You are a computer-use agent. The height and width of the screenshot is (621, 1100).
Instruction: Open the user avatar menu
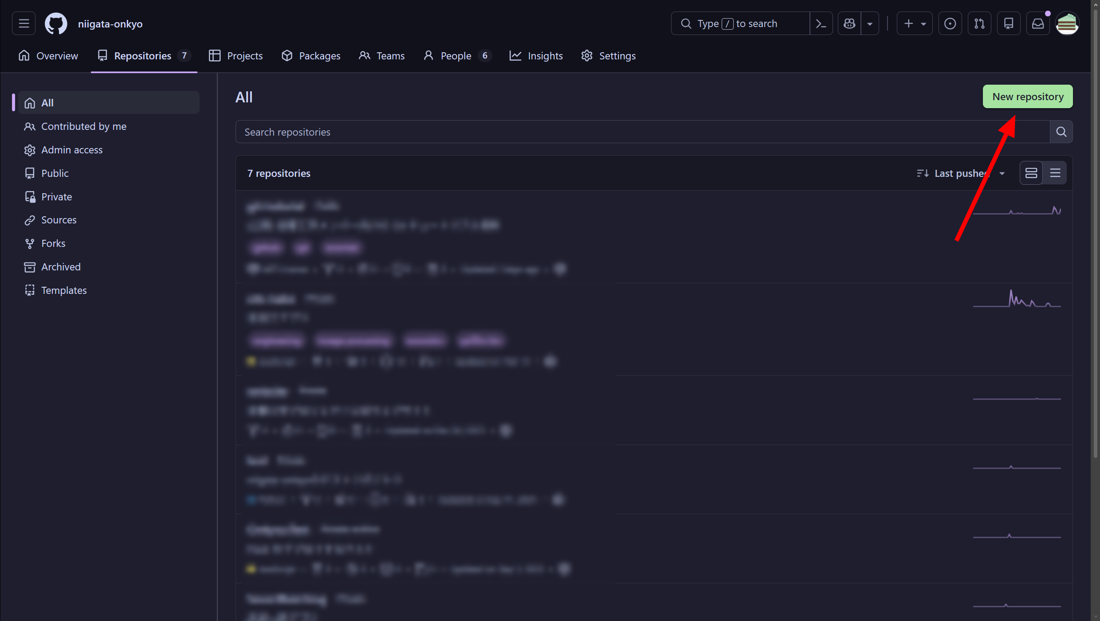[x=1067, y=23]
